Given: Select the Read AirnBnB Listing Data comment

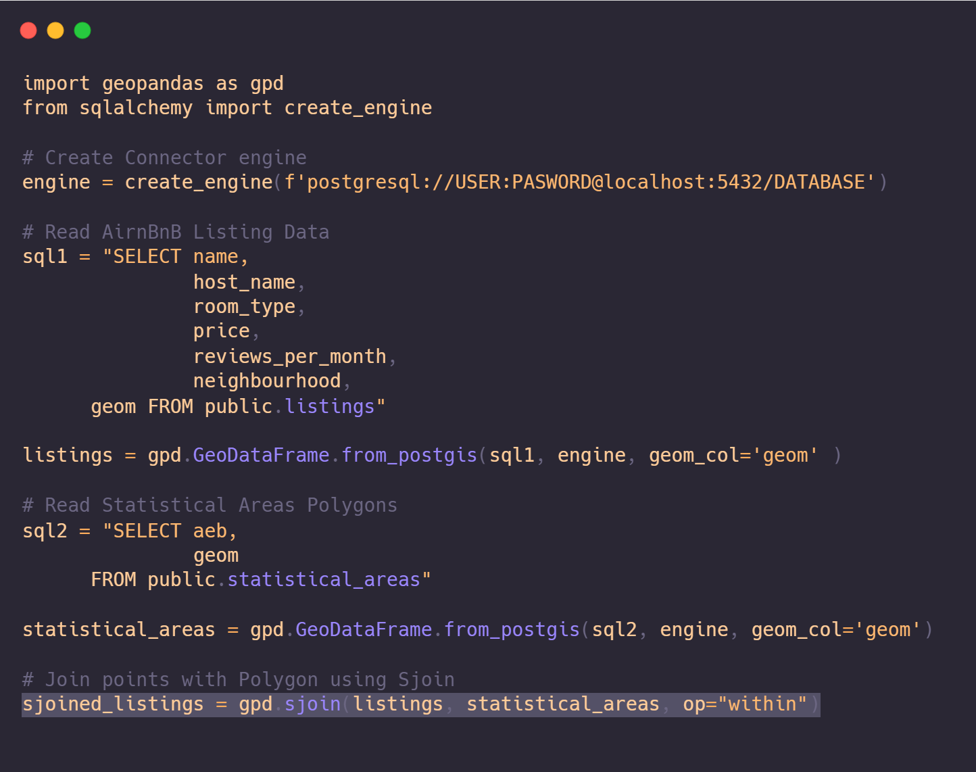Looking at the screenshot, I should [176, 233].
